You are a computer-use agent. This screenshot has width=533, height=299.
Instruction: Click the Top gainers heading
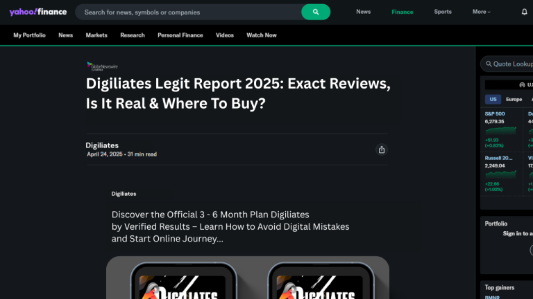pyautogui.click(x=500, y=287)
